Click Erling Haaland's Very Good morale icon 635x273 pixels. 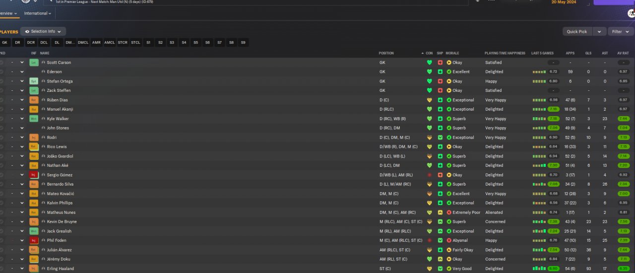point(449,269)
